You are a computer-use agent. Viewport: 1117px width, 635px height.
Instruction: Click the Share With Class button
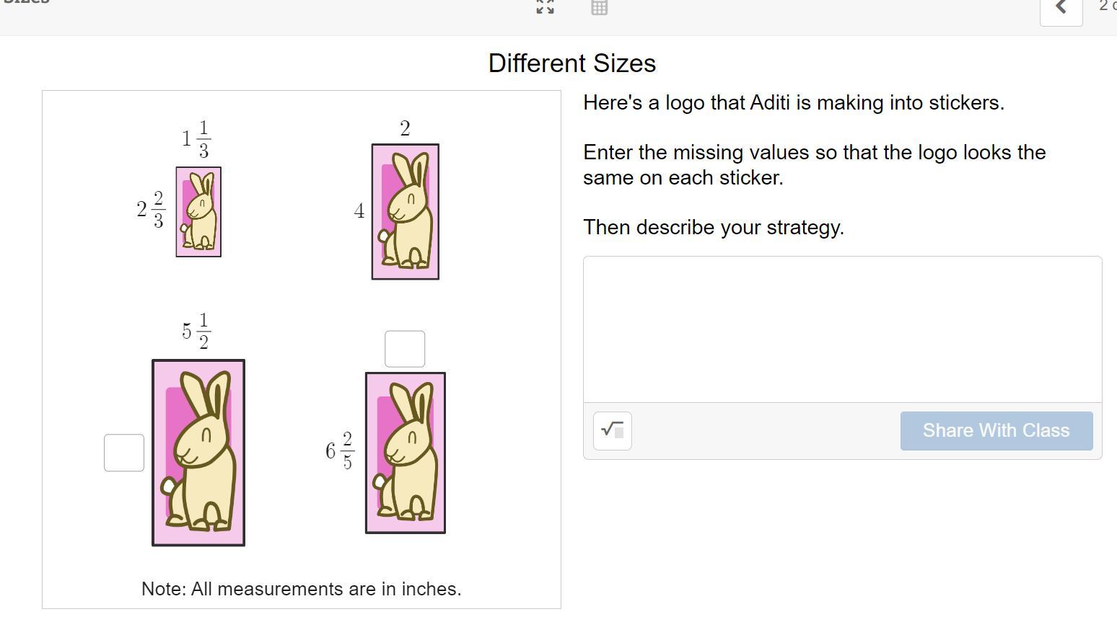996,431
